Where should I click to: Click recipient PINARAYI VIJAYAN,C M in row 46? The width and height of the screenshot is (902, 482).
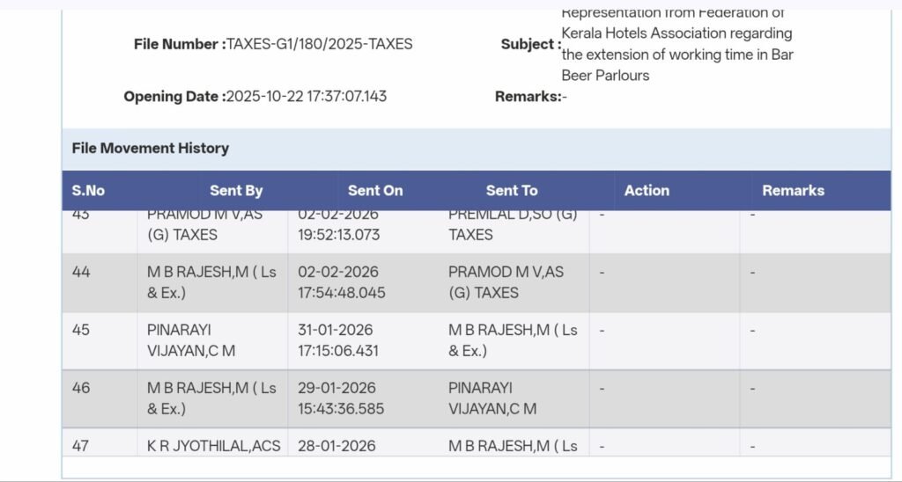[492, 398]
